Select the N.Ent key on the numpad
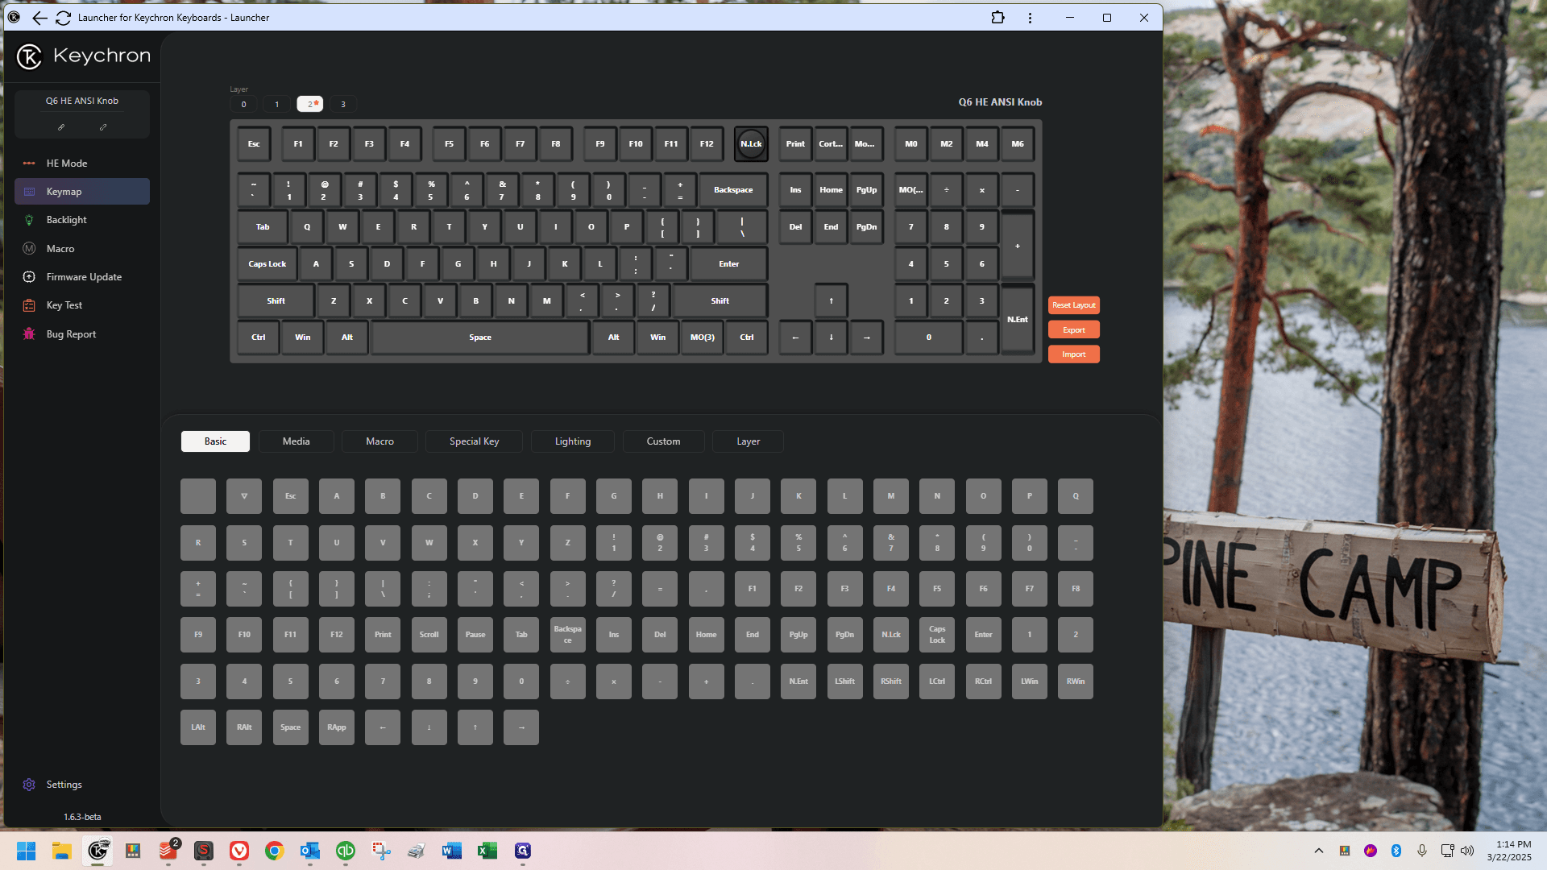The height and width of the screenshot is (870, 1547). point(1018,319)
